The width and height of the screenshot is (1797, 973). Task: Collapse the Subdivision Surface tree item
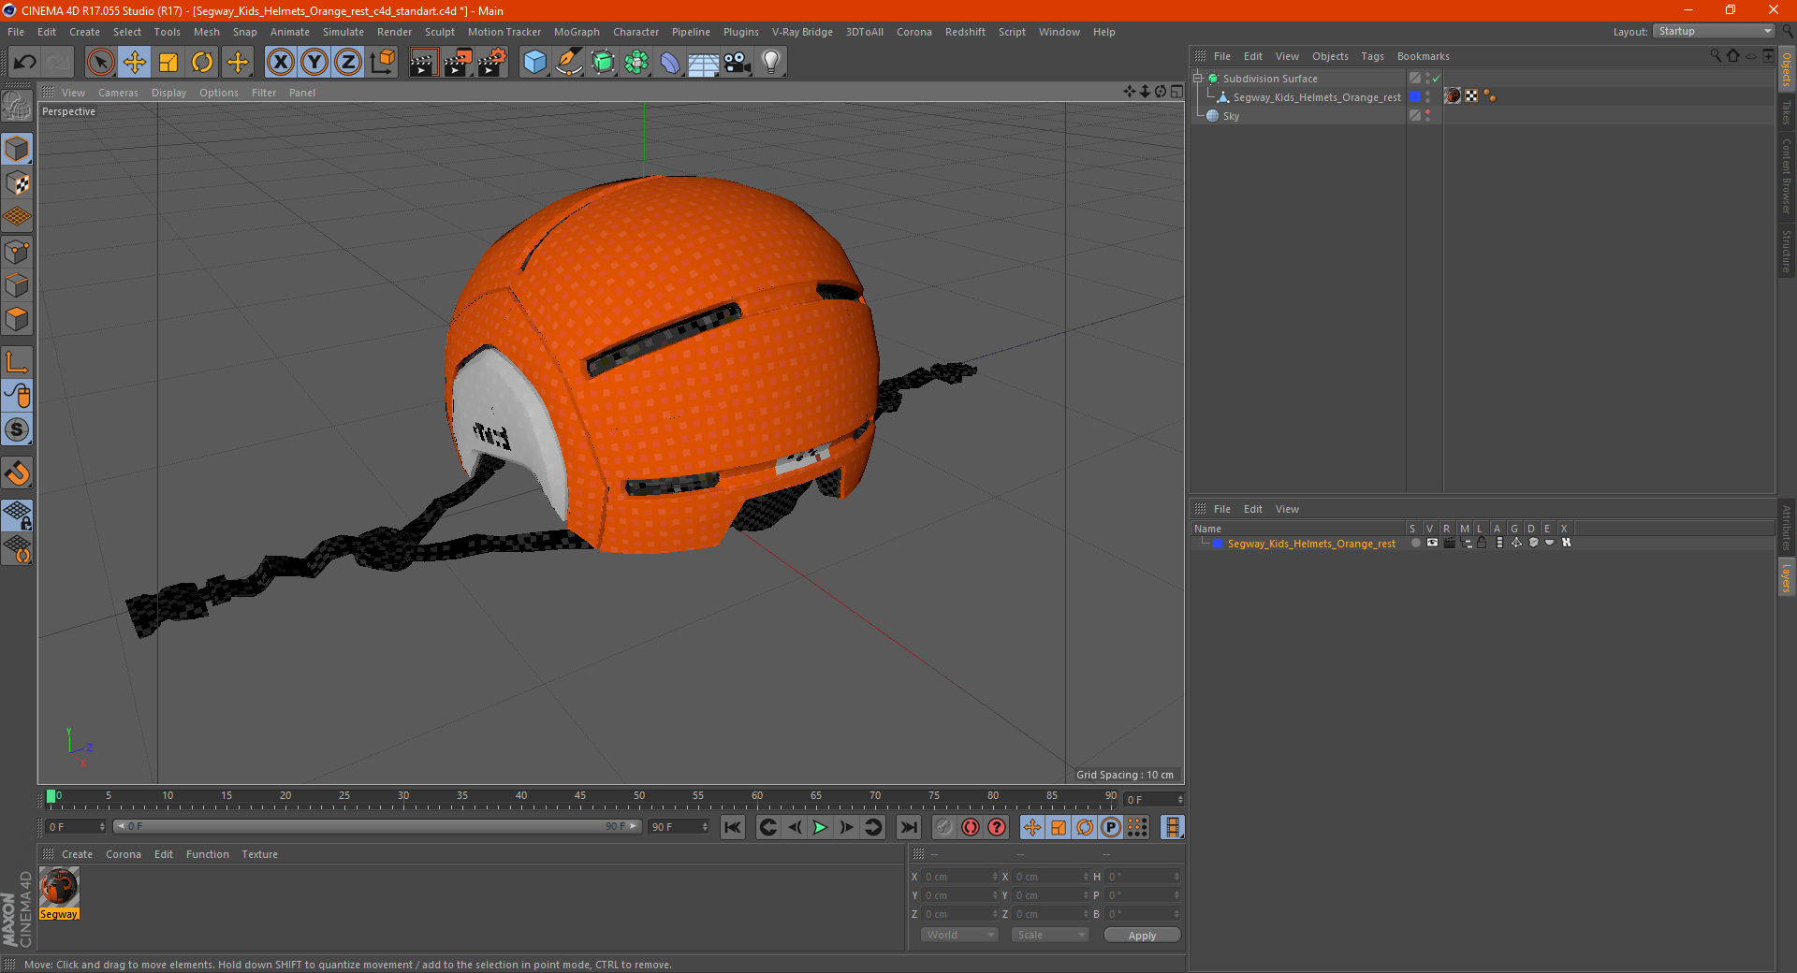pos(1198,79)
